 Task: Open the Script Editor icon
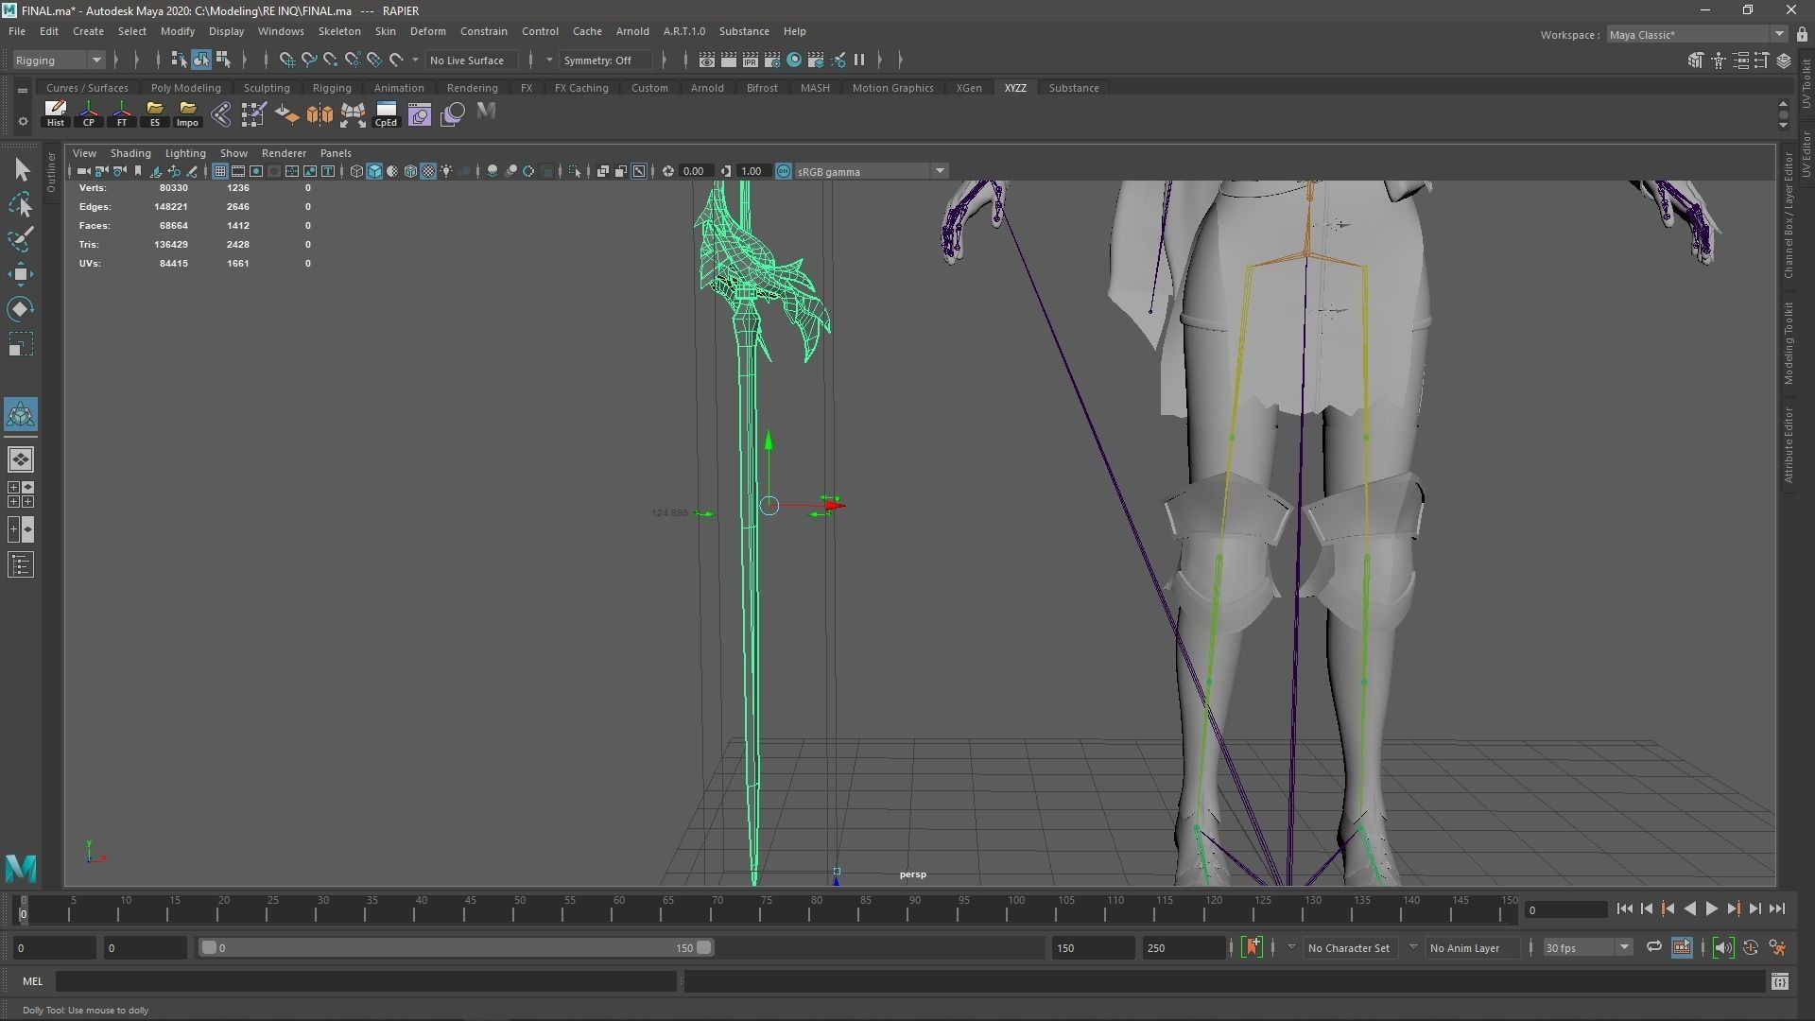tap(1779, 982)
